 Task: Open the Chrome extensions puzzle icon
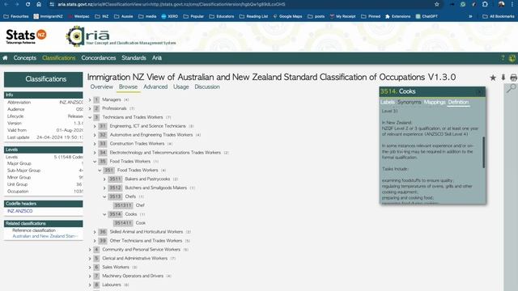tap(485, 4)
